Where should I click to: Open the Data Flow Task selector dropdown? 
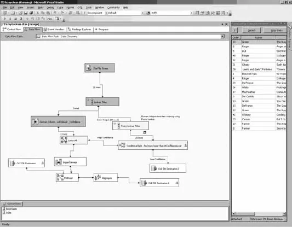[x=222, y=36]
